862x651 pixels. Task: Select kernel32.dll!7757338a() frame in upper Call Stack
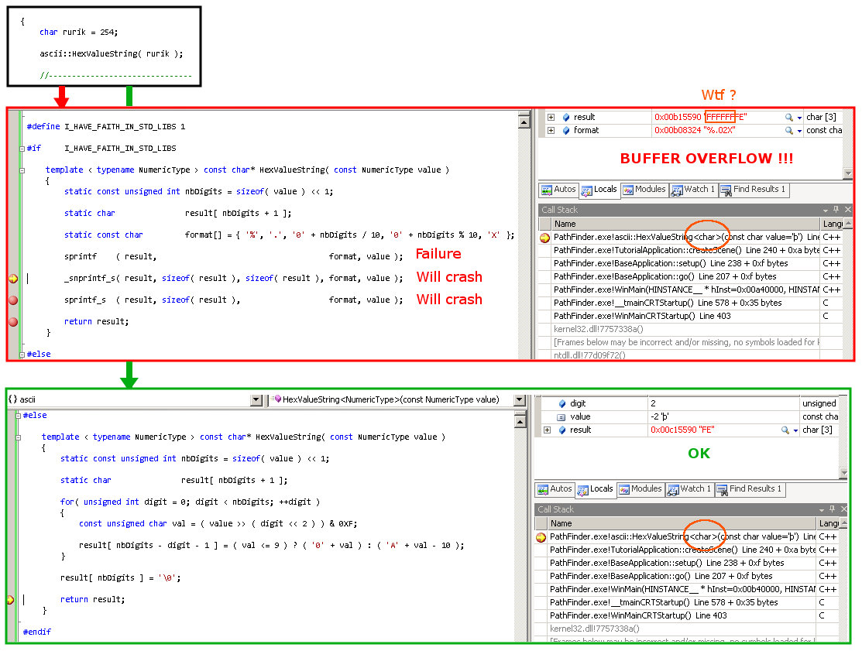coord(685,330)
